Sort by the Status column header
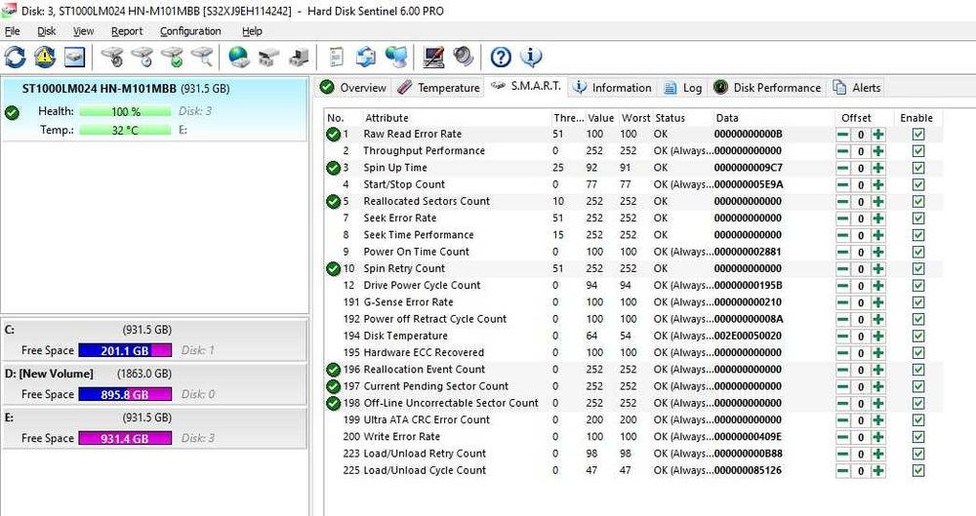The height and width of the screenshot is (516, 976). coord(681,118)
